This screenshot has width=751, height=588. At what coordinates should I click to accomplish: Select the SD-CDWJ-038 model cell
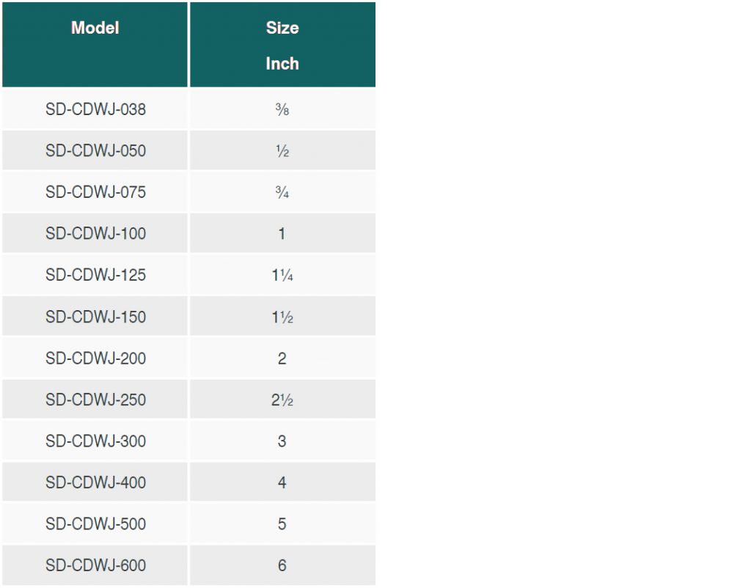click(95, 109)
